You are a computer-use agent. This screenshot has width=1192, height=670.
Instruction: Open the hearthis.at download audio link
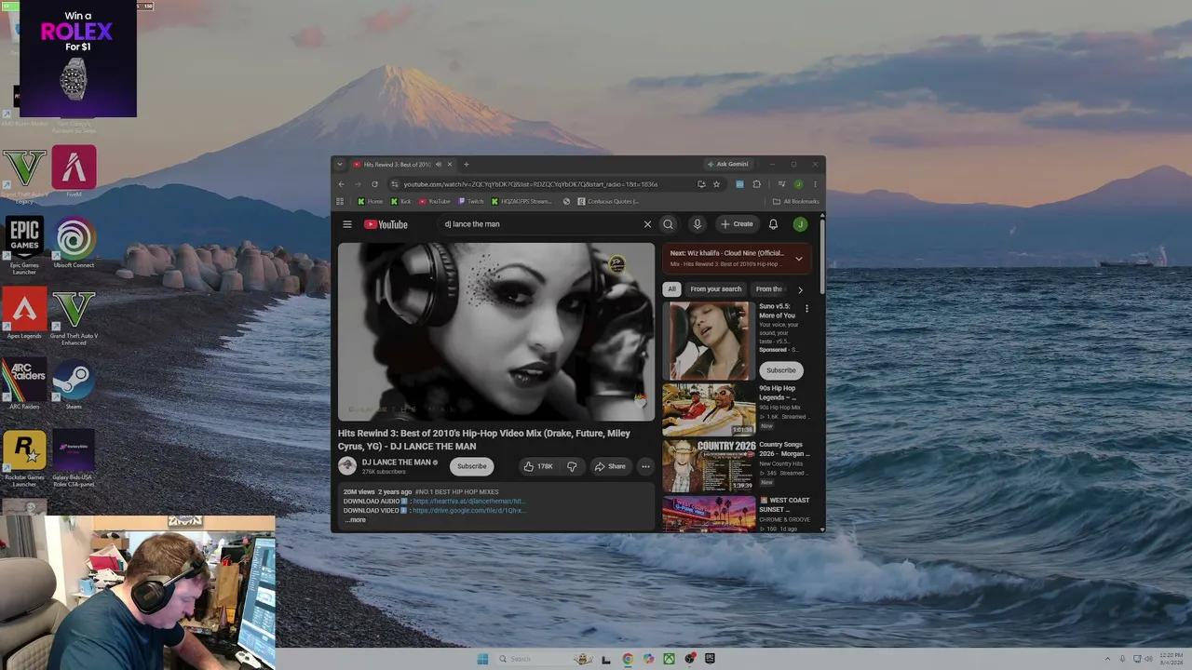[468, 502]
